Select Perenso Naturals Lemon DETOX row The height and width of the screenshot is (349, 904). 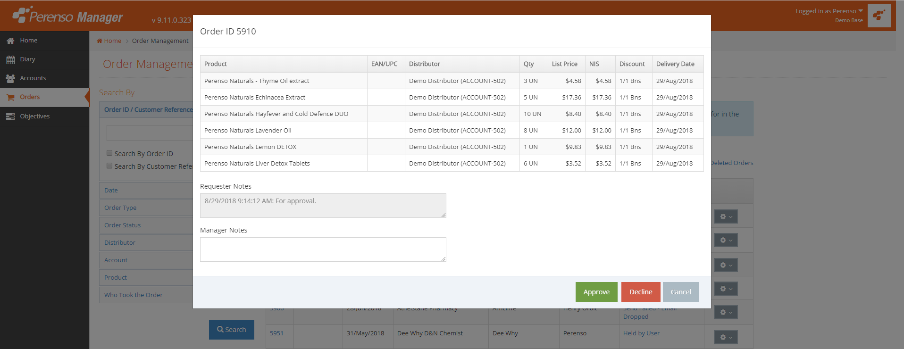point(452,147)
